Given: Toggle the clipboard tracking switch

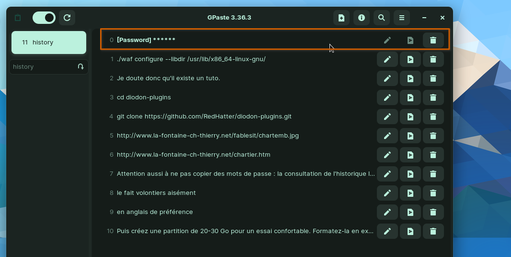Looking at the screenshot, I should pyautogui.click(x=44, y=18).
